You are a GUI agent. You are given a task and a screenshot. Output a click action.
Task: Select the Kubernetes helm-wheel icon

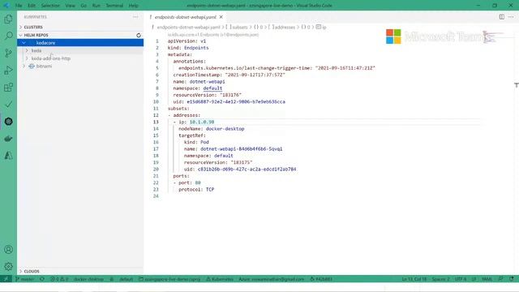coord(8,122)
